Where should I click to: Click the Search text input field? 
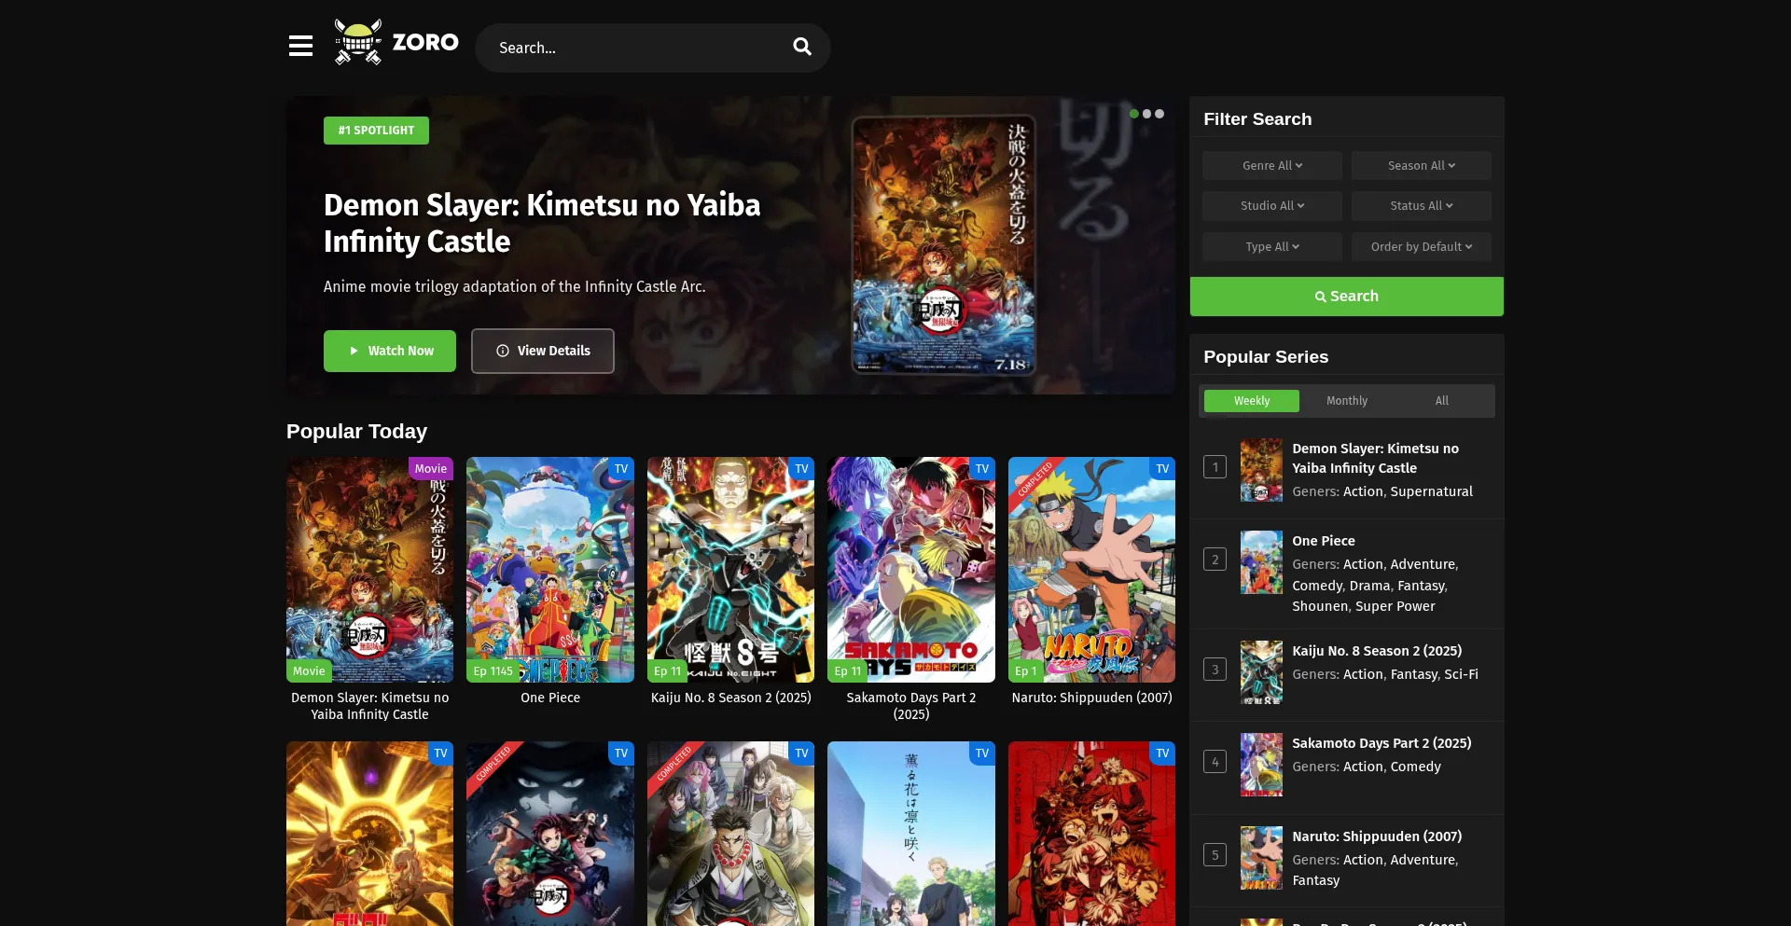634,48
